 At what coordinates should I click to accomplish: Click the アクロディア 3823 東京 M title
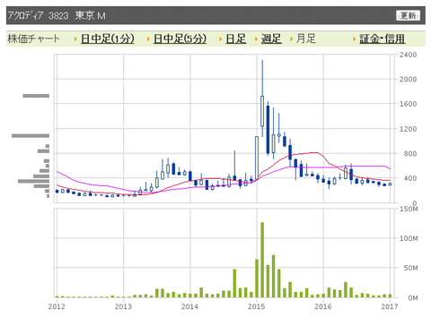[x=57, y=15]
